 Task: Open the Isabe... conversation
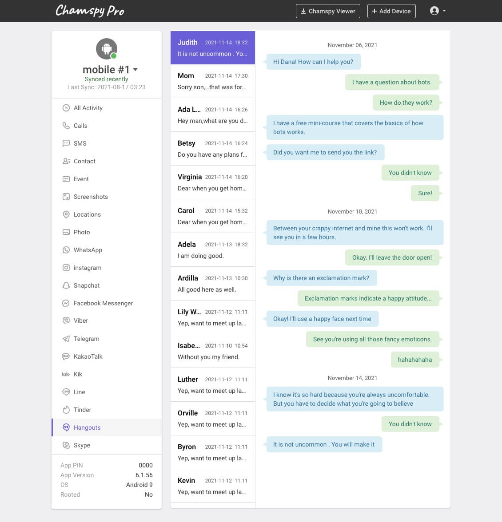pos(212,351)
